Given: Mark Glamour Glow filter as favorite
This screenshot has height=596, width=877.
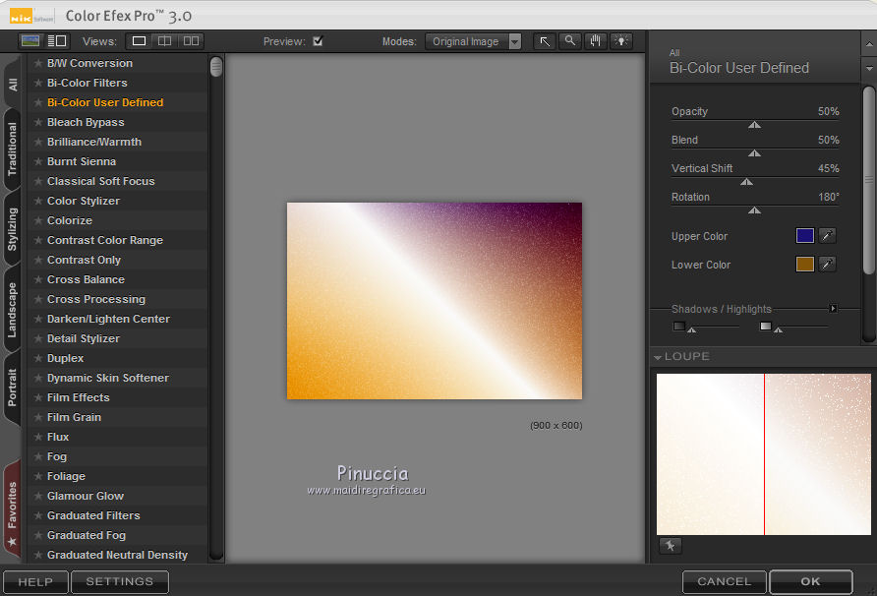Looking at the screenshot, I should (x=38, y=496).
